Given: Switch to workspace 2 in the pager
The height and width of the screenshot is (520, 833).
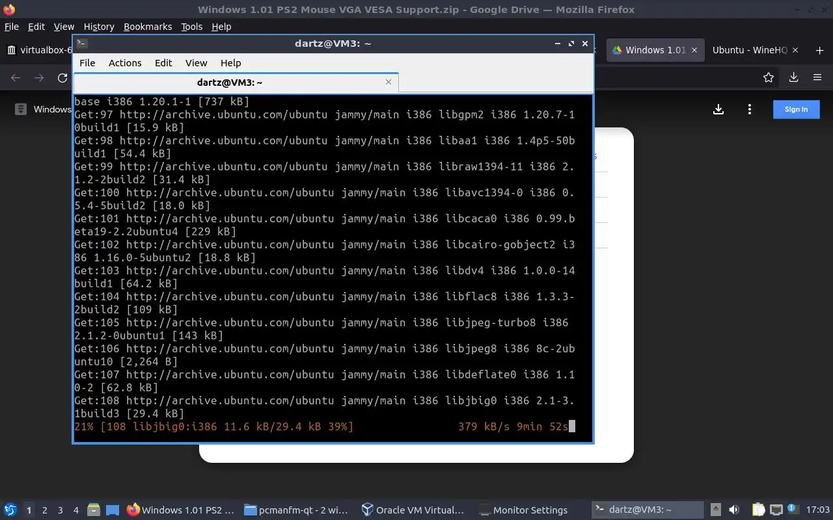Looking at the screenshot, I should tap(45, 510).
